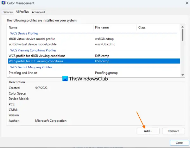Viewport: 190px width, 148px height.
Task: Collapse the WCS Device Profiles group header
Action: coord(24,33)
